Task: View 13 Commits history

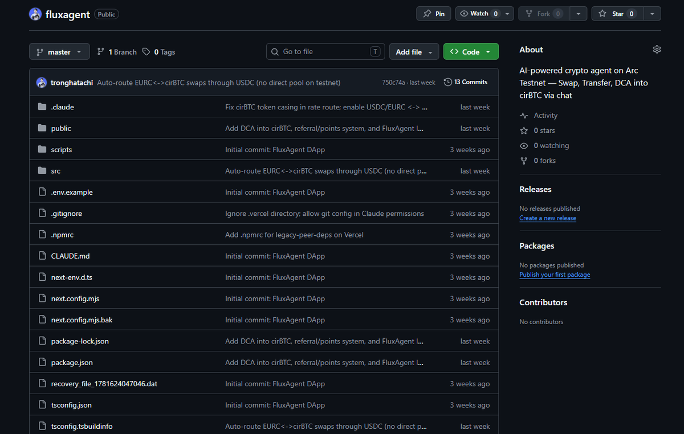Action: [466, 82]
